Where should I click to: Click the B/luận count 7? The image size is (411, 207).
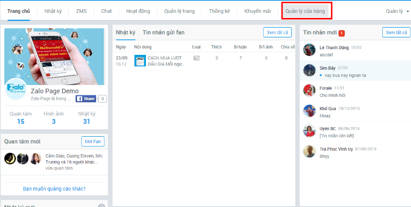240,58
